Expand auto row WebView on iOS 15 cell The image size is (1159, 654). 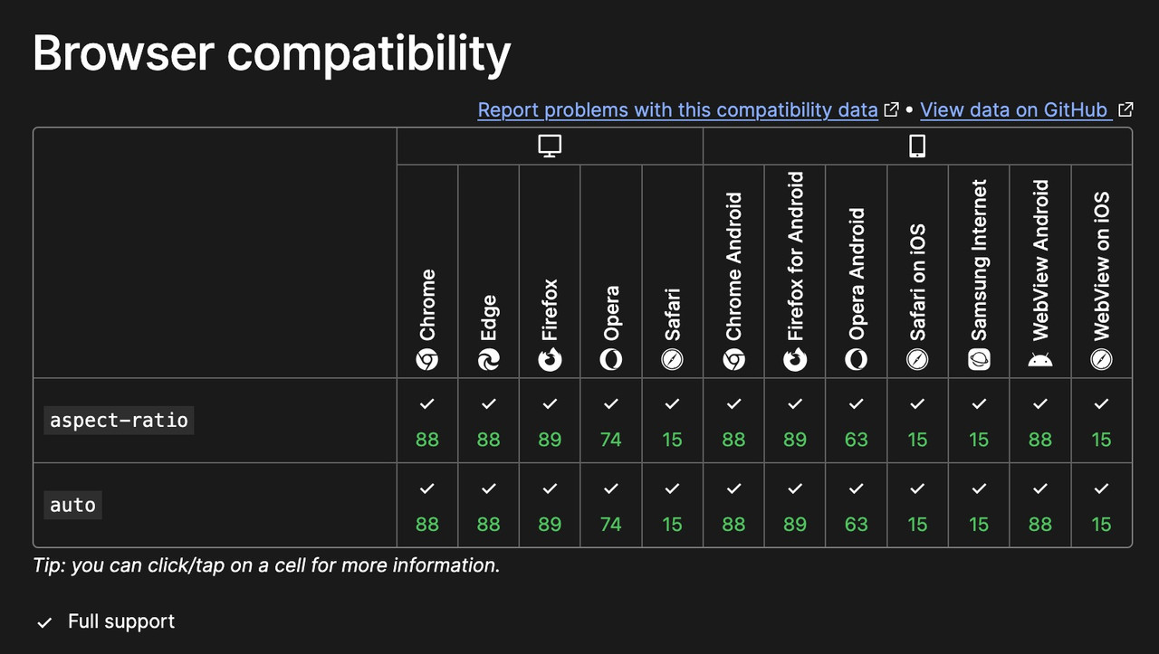pos(1101,505)
